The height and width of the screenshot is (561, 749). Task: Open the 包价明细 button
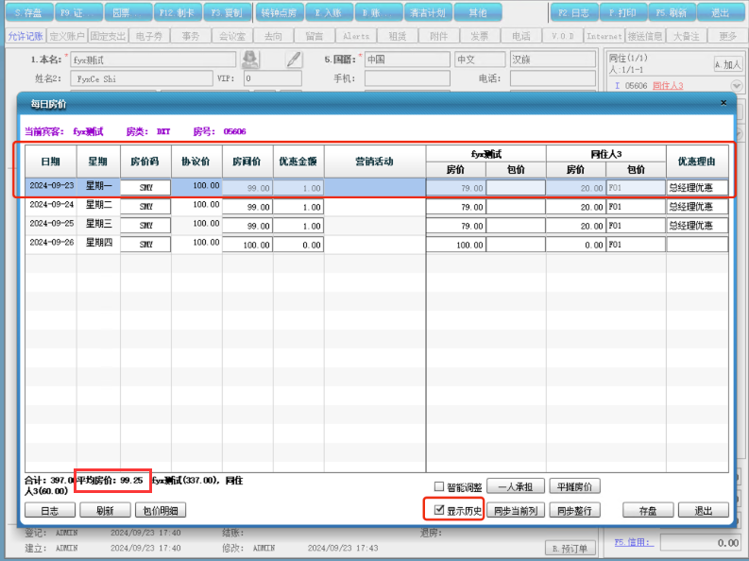(x=161, y=510)
